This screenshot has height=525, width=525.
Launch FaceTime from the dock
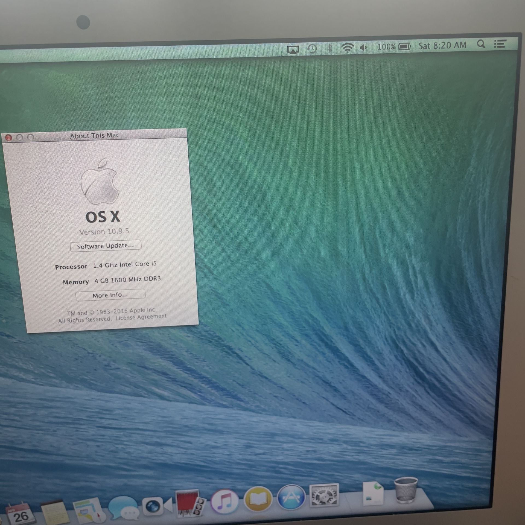click(x=157, y=506)
